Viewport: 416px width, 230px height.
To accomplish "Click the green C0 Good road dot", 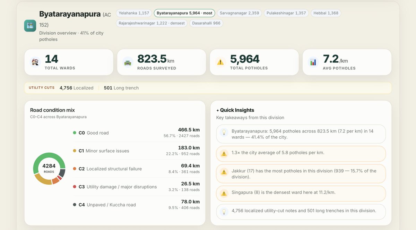I will (75, 133).
